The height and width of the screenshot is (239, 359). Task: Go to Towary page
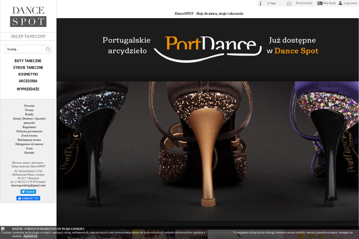click(29, 110)
